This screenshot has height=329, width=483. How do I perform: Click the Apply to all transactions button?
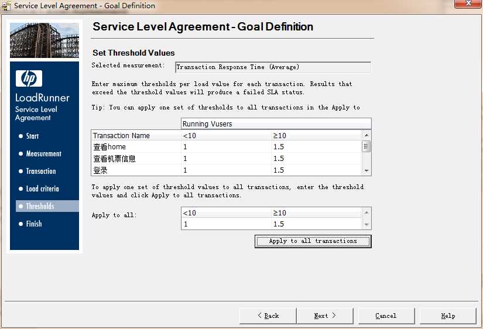(x=313, y=241)
